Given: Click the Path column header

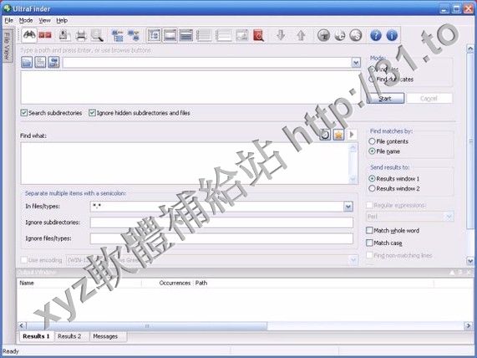Looking at the screenshot, I should [x=313, y=283].
